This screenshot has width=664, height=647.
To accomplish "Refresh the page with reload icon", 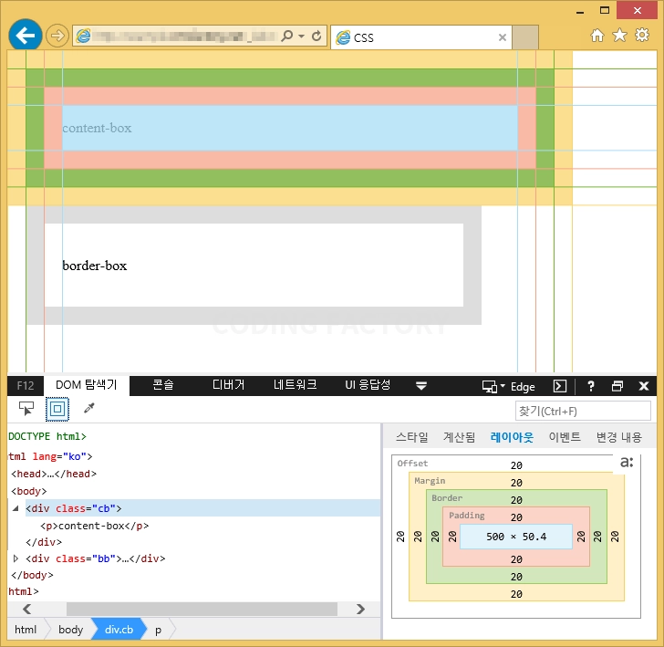I will pos(316,36).
